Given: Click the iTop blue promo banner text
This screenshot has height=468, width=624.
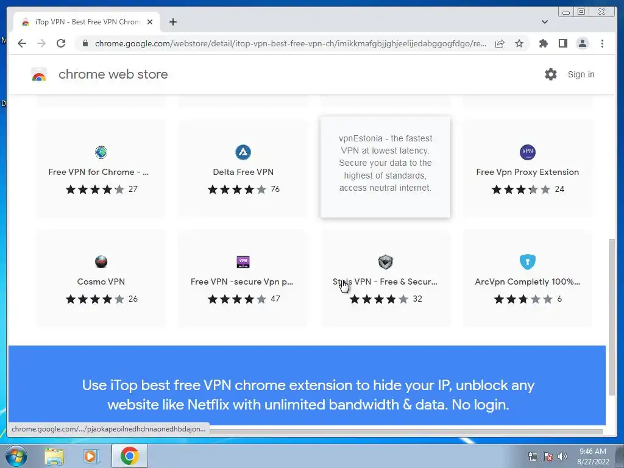Looking at the screenshot, I should (x=308, y=395).
